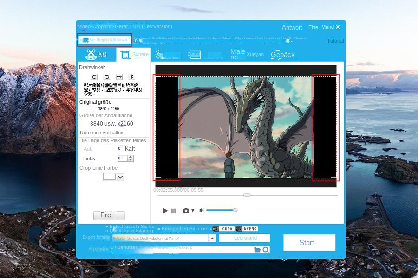Click Mund in the title bar

327,27
